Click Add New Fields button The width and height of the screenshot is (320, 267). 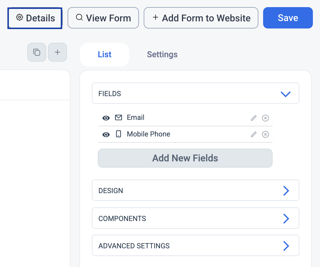[x=185, y=158]
